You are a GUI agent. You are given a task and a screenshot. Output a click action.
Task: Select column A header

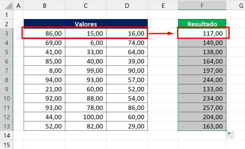[18, 6]
